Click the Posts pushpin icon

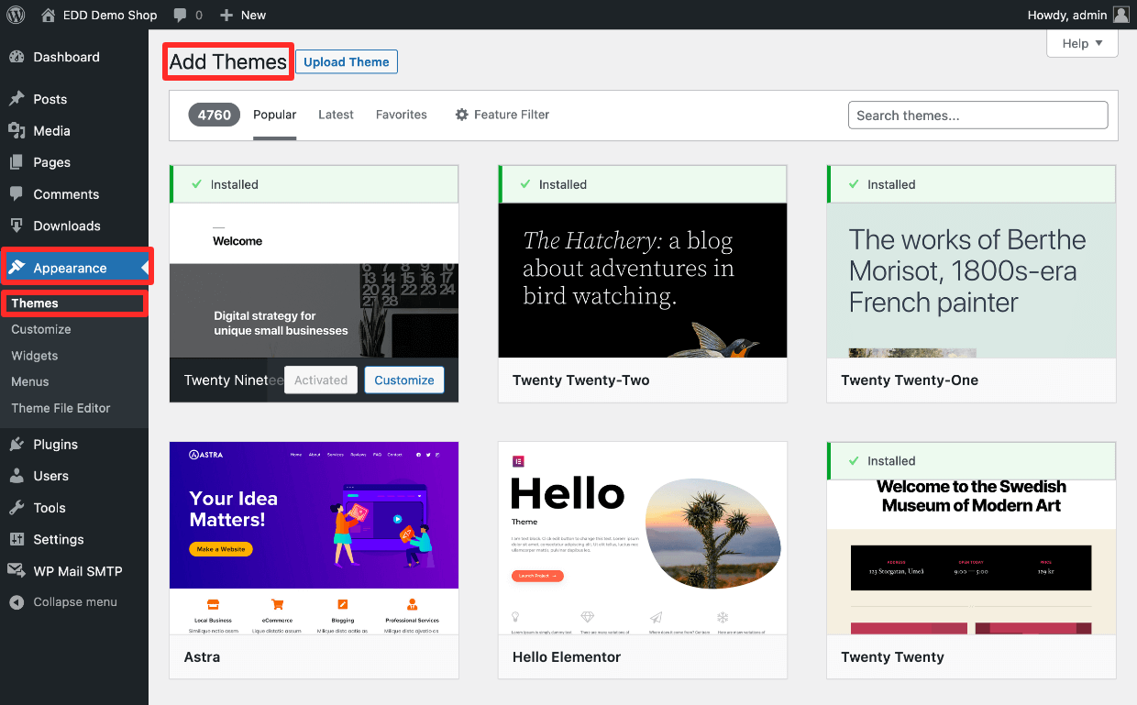[17, 99]
